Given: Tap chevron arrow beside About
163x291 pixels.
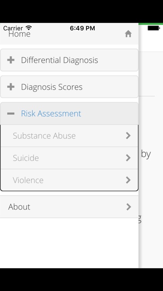Looking at the screenshot, I should [129, 207].
